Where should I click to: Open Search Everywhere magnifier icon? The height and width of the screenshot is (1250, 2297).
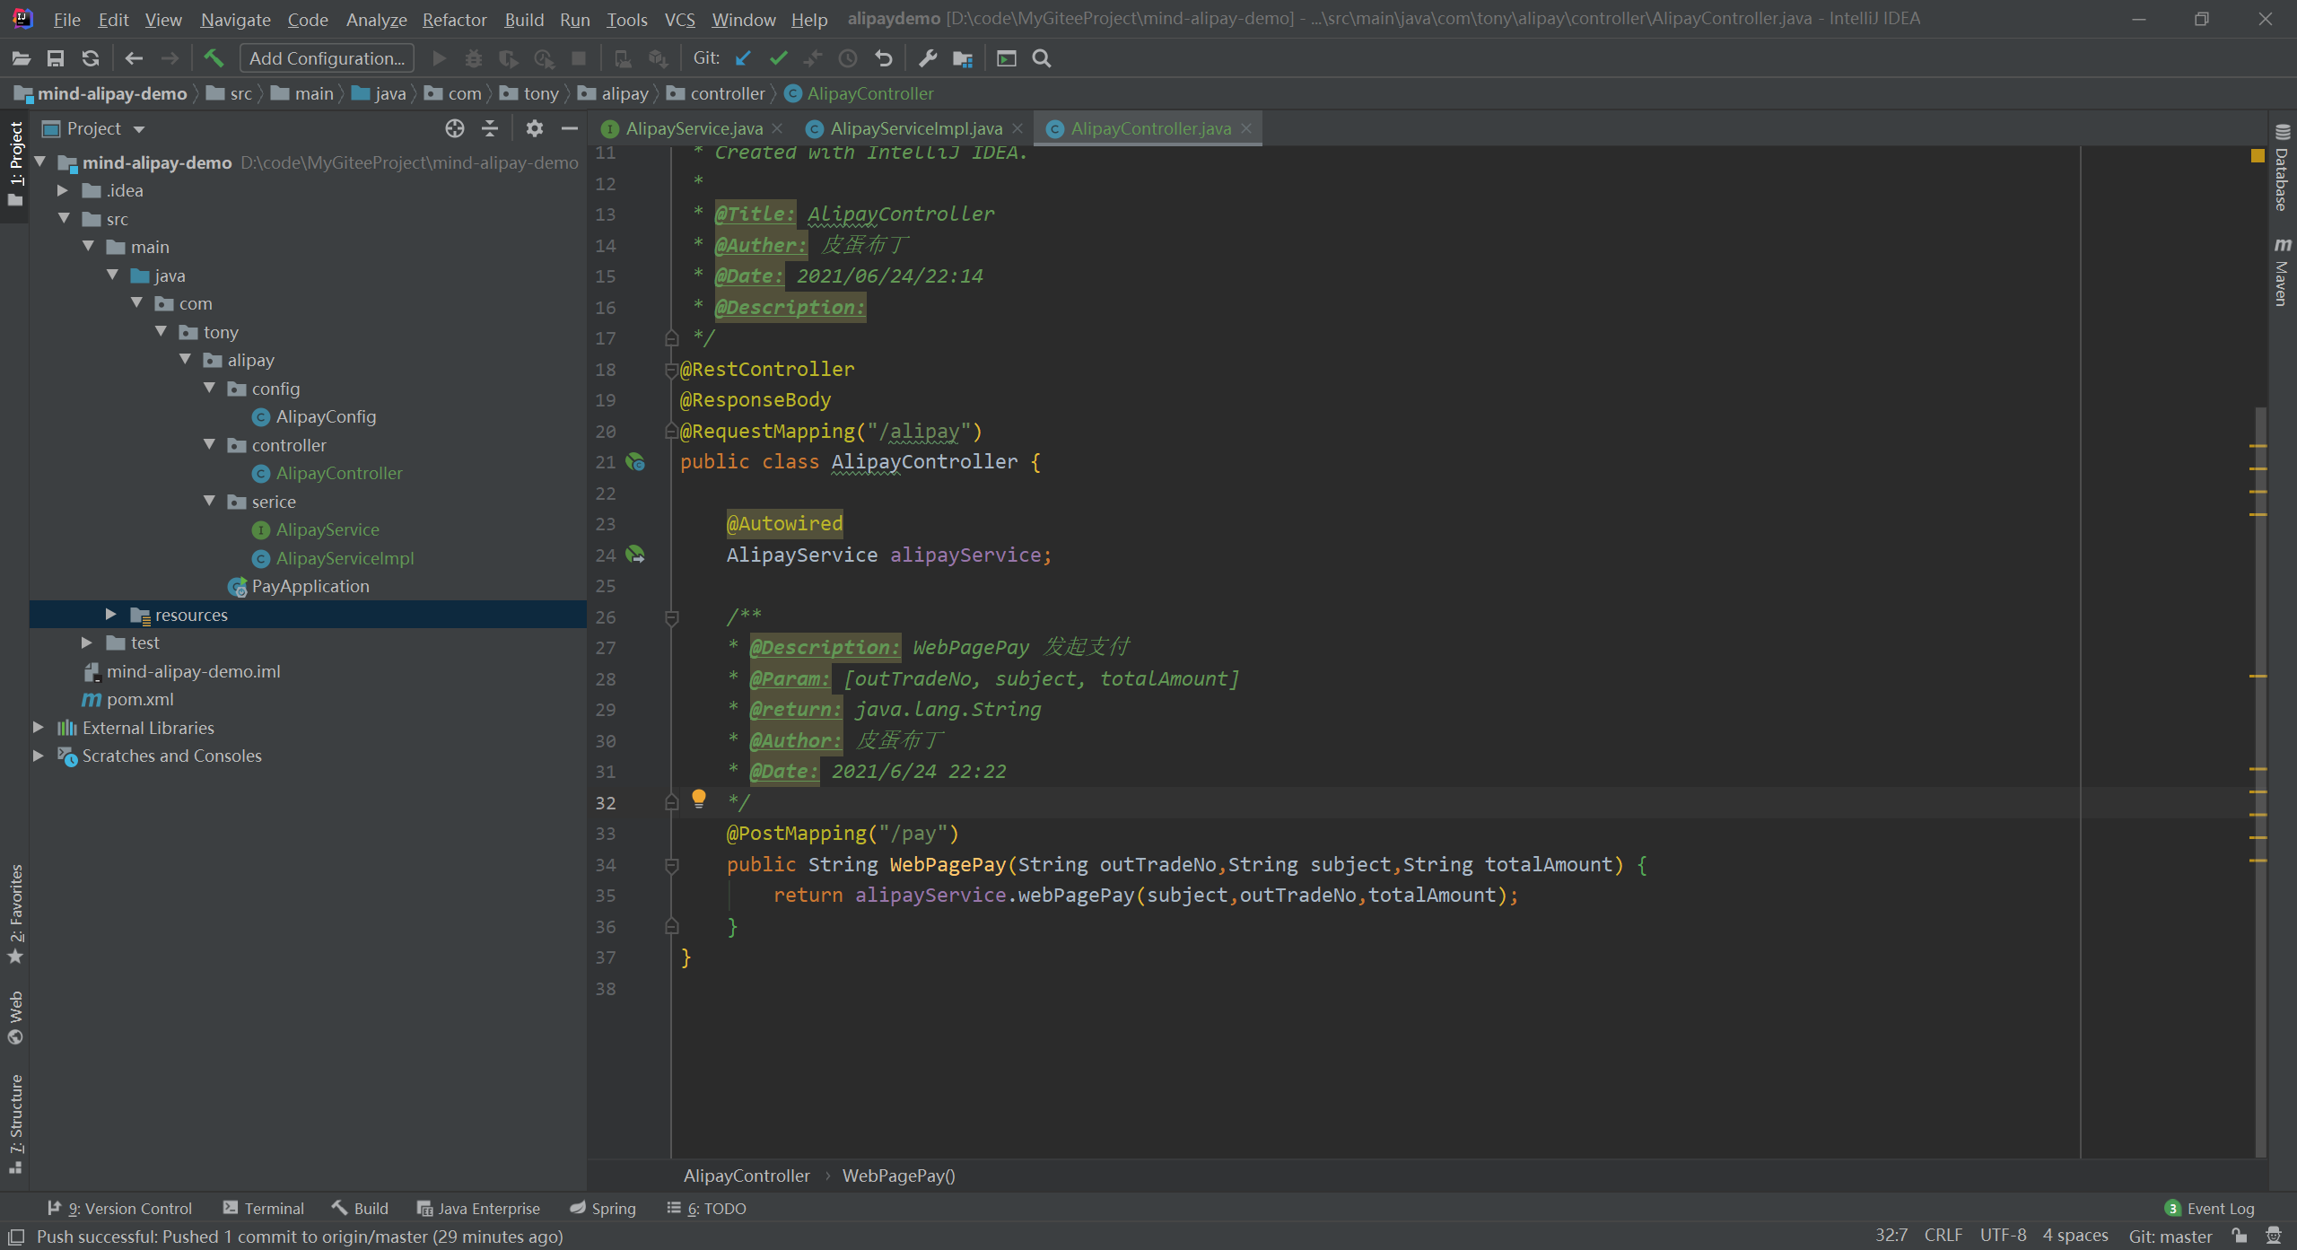coord(1042,58)
